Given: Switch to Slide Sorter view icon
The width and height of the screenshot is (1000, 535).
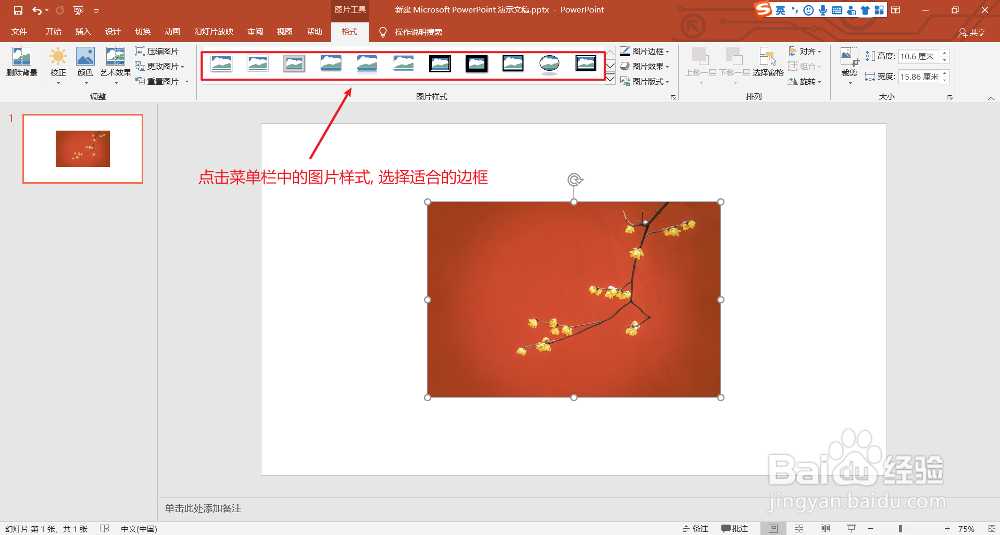Looking at the screenshot, I should [799, 529].
